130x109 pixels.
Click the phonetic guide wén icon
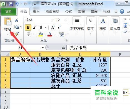(x=62, y=34)
